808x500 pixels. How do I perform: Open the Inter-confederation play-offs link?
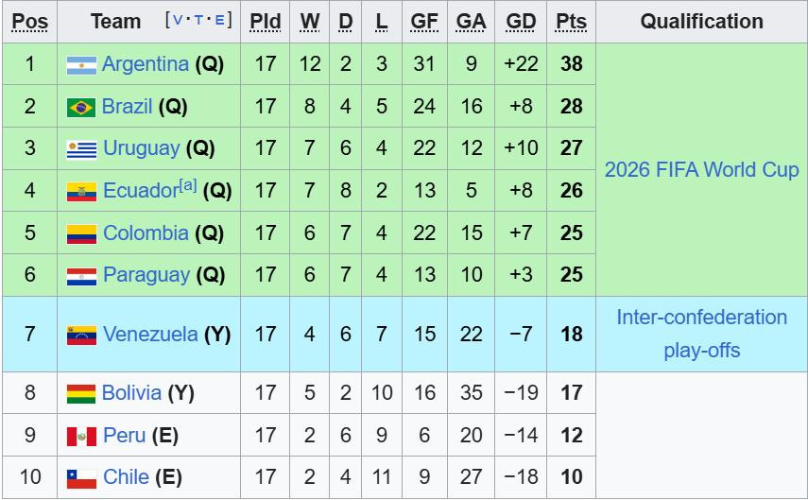point(701,334)
